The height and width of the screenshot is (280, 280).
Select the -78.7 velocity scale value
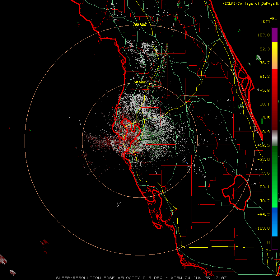click(264, 201)
